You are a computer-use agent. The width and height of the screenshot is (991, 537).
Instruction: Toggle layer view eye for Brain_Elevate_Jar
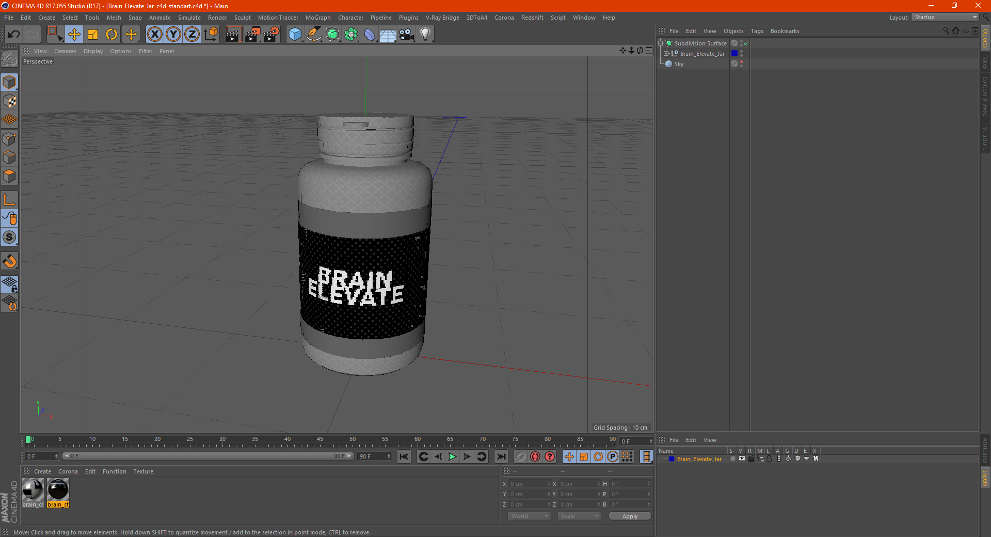pyautogui.click(x=742, y=459)
